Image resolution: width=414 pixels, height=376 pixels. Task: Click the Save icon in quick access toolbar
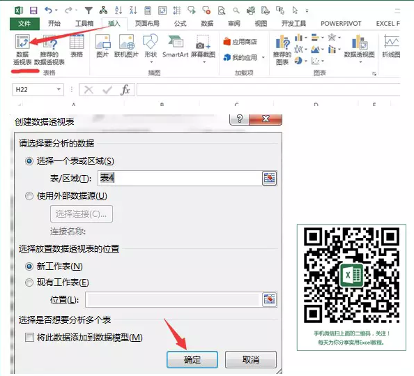tap(33, 10)
